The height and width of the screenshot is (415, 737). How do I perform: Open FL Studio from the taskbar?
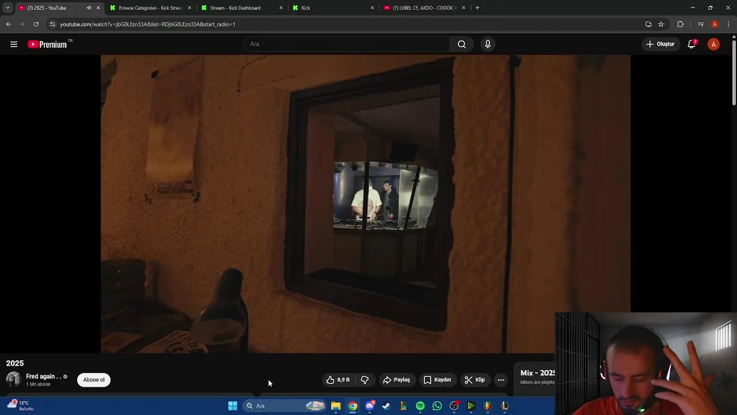(x=488, y=406)
